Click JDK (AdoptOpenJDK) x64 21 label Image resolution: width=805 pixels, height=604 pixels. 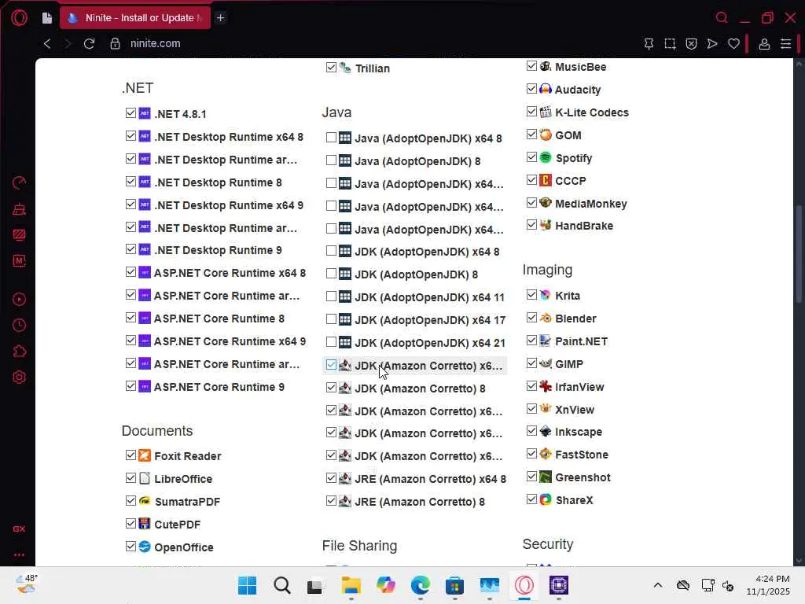[430, 343]
